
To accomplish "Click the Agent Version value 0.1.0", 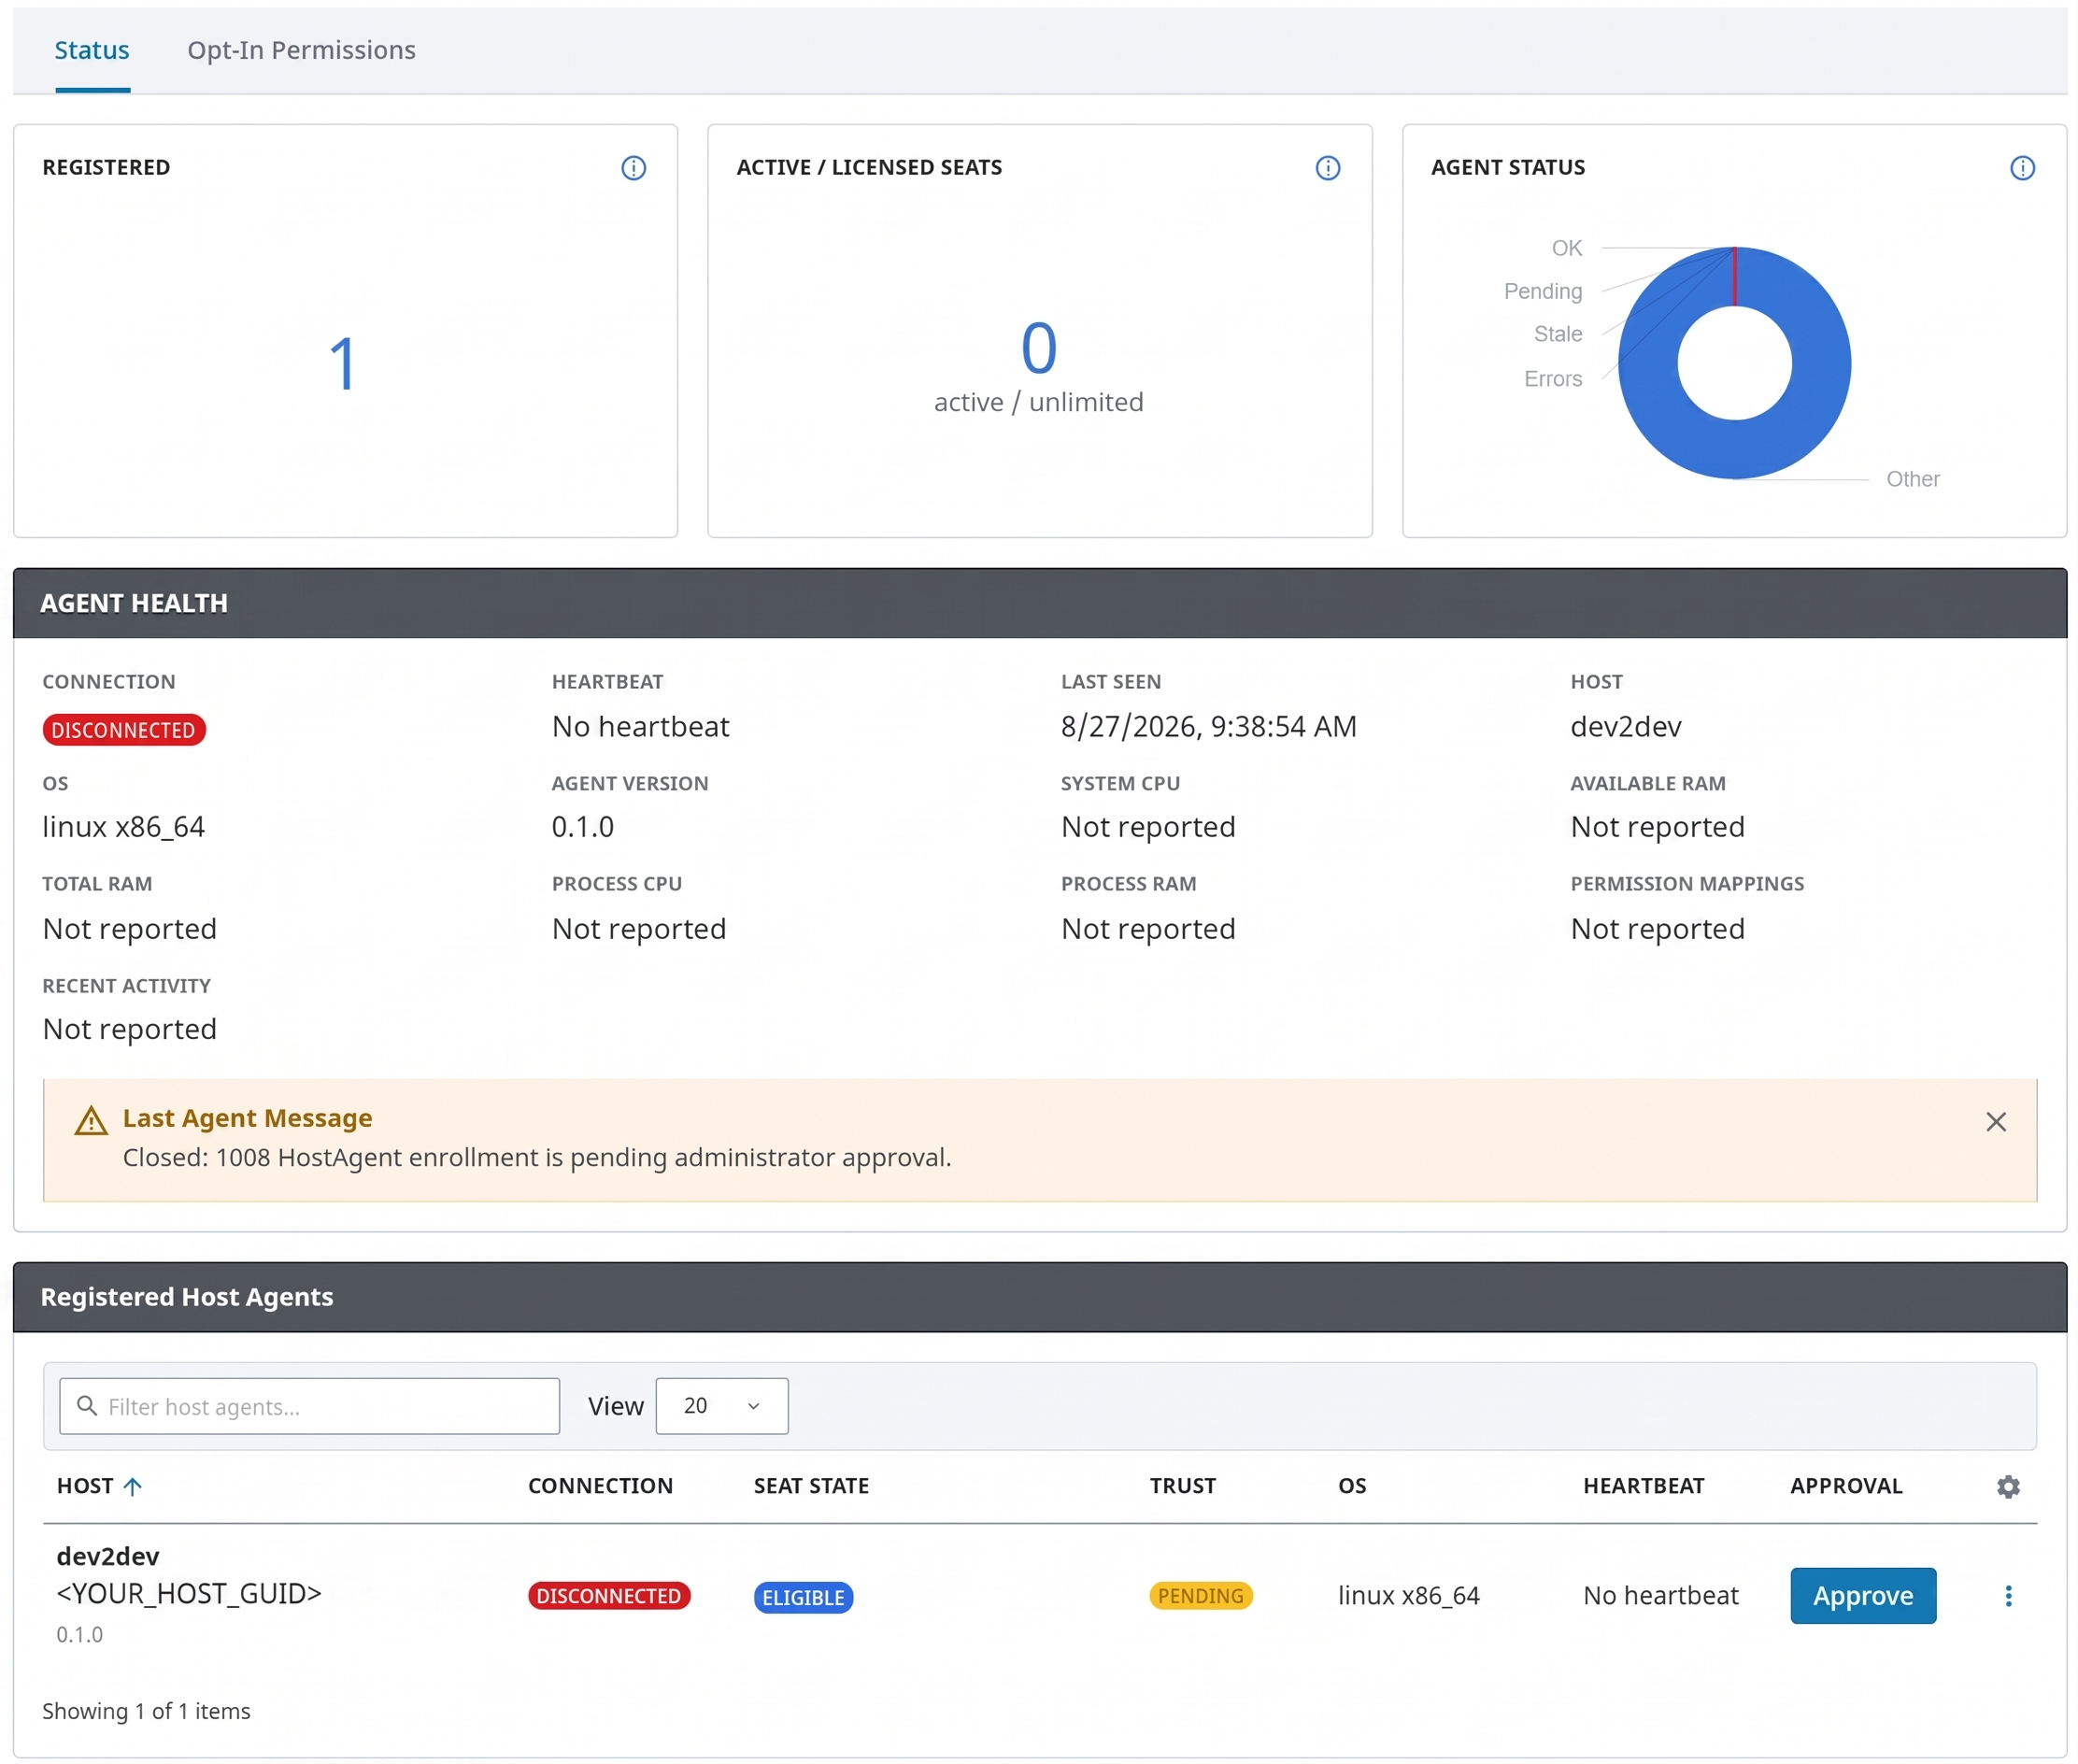I will [582, 827].
